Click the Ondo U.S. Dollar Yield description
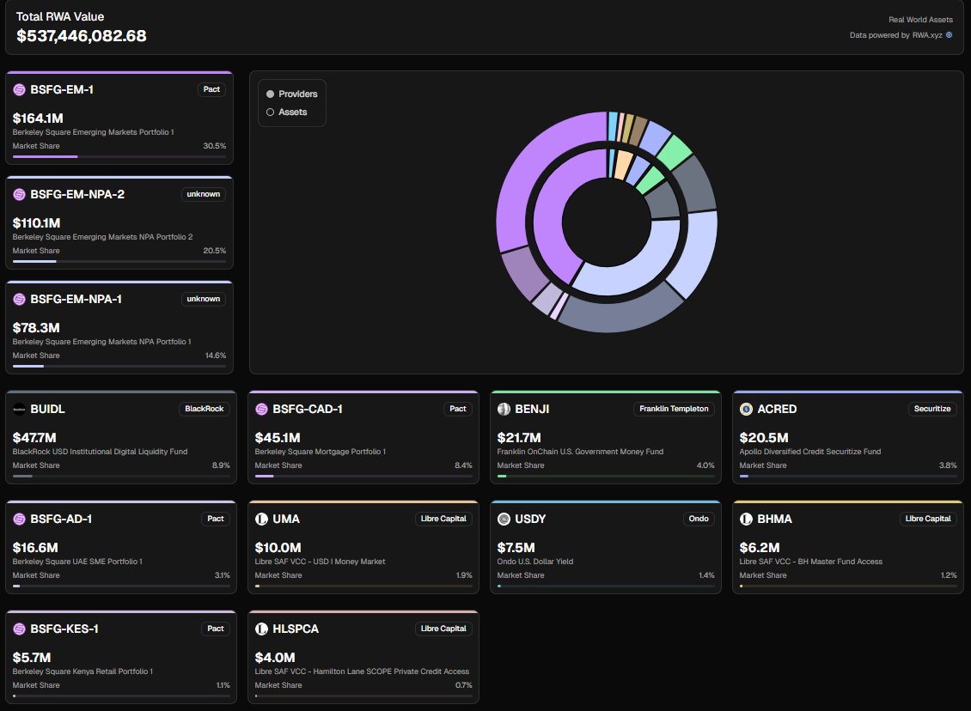 click(535, 562)
